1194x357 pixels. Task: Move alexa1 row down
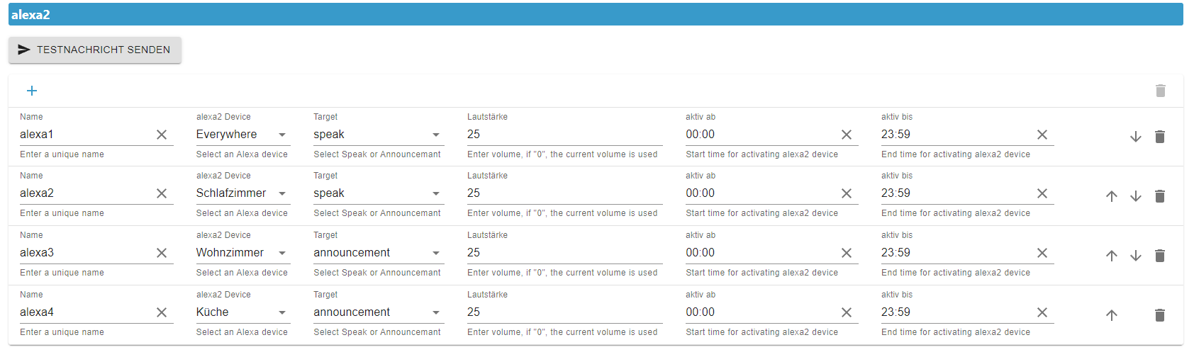pyautogui.click(x=1136, y=137)
